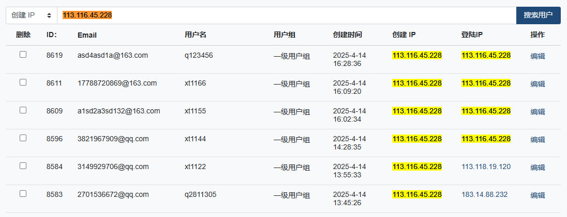Check the delete box for ID 8619
Viewport: 567px width, 217px height.
pos(23,55)
